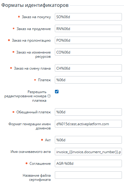Activate the Заказ на смену плана input
The width and height of the screenshot is (124, 185).
(88, 68)
